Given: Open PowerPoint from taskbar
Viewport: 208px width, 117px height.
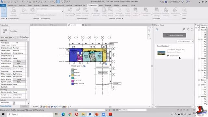Looking at the screenshot, I should (97, 114).
